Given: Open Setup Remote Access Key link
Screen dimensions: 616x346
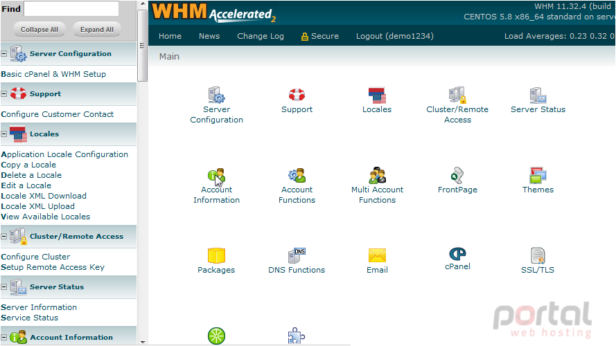Looking at the screenshot, I should [x=53, y=267].
